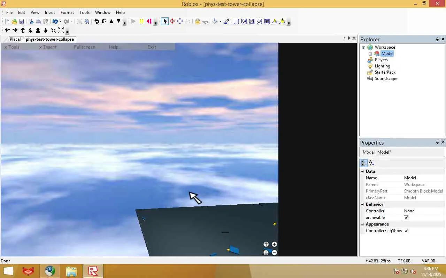The image size is (446, 278).
Task: Select StarterPack in the Explorer tree
Action: pos(385,72)
